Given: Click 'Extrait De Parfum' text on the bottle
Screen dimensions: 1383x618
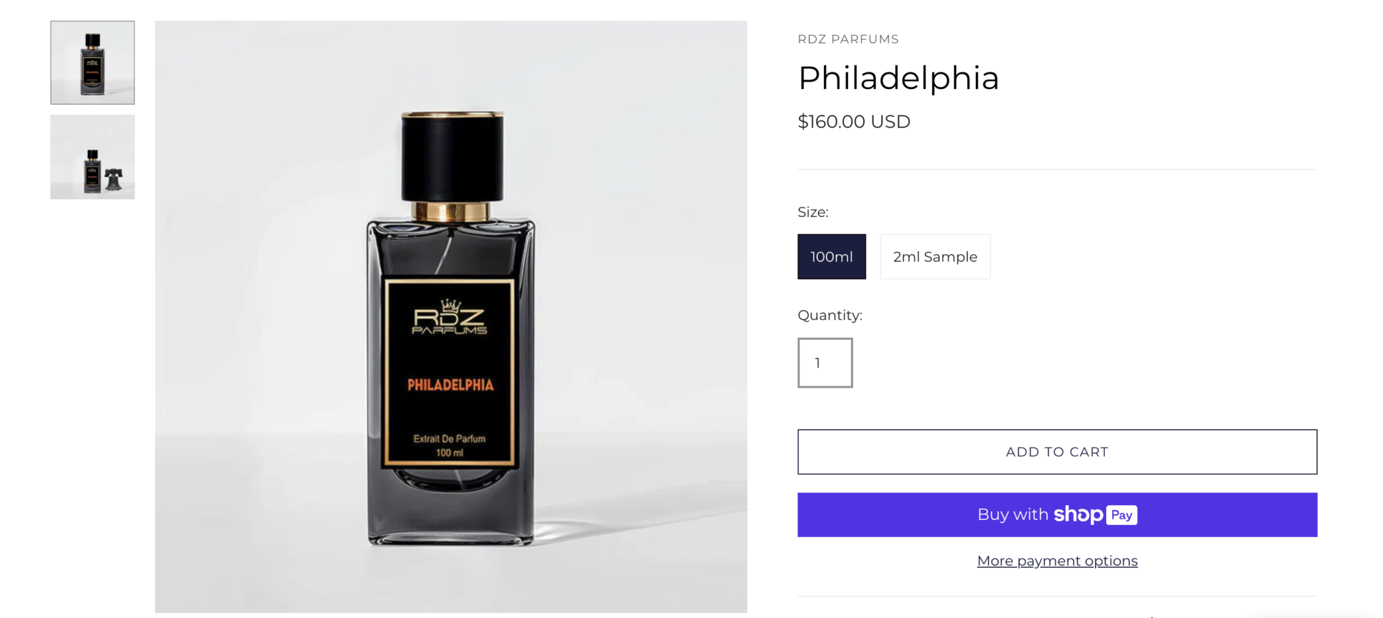Looking at the screenshot, I should coord(449,438).
